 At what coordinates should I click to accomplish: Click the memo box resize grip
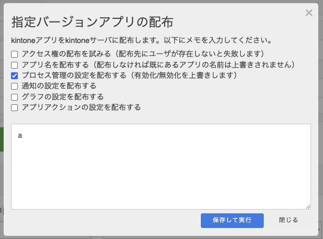[x=308, y=207]
